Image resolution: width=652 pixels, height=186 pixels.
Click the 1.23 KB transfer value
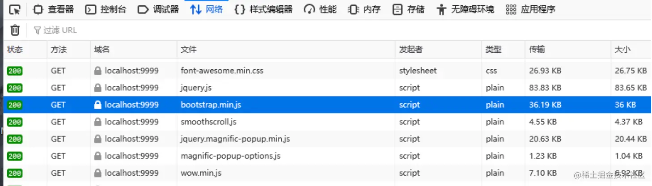click(543, 156)
